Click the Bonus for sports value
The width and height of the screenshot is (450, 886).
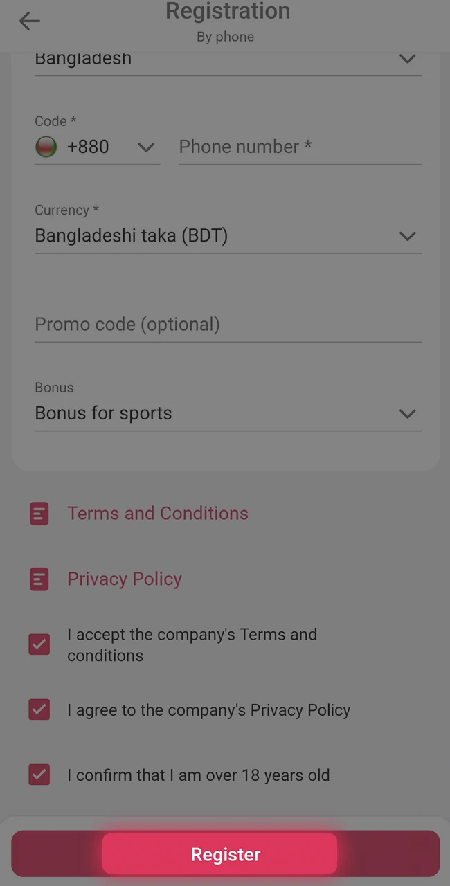click(103, 413)
